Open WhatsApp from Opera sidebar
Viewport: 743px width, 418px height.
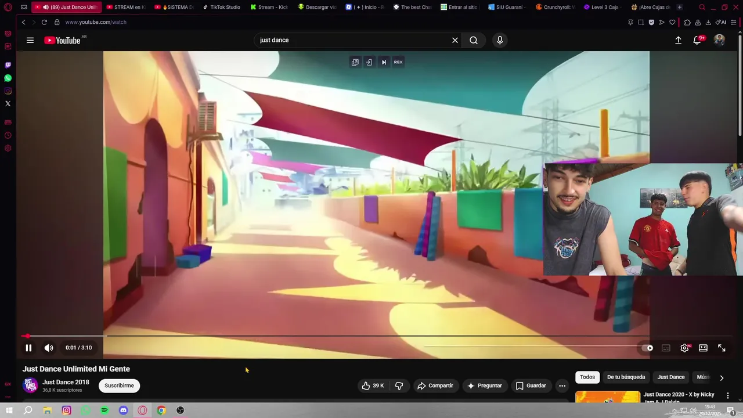[8, 78]
